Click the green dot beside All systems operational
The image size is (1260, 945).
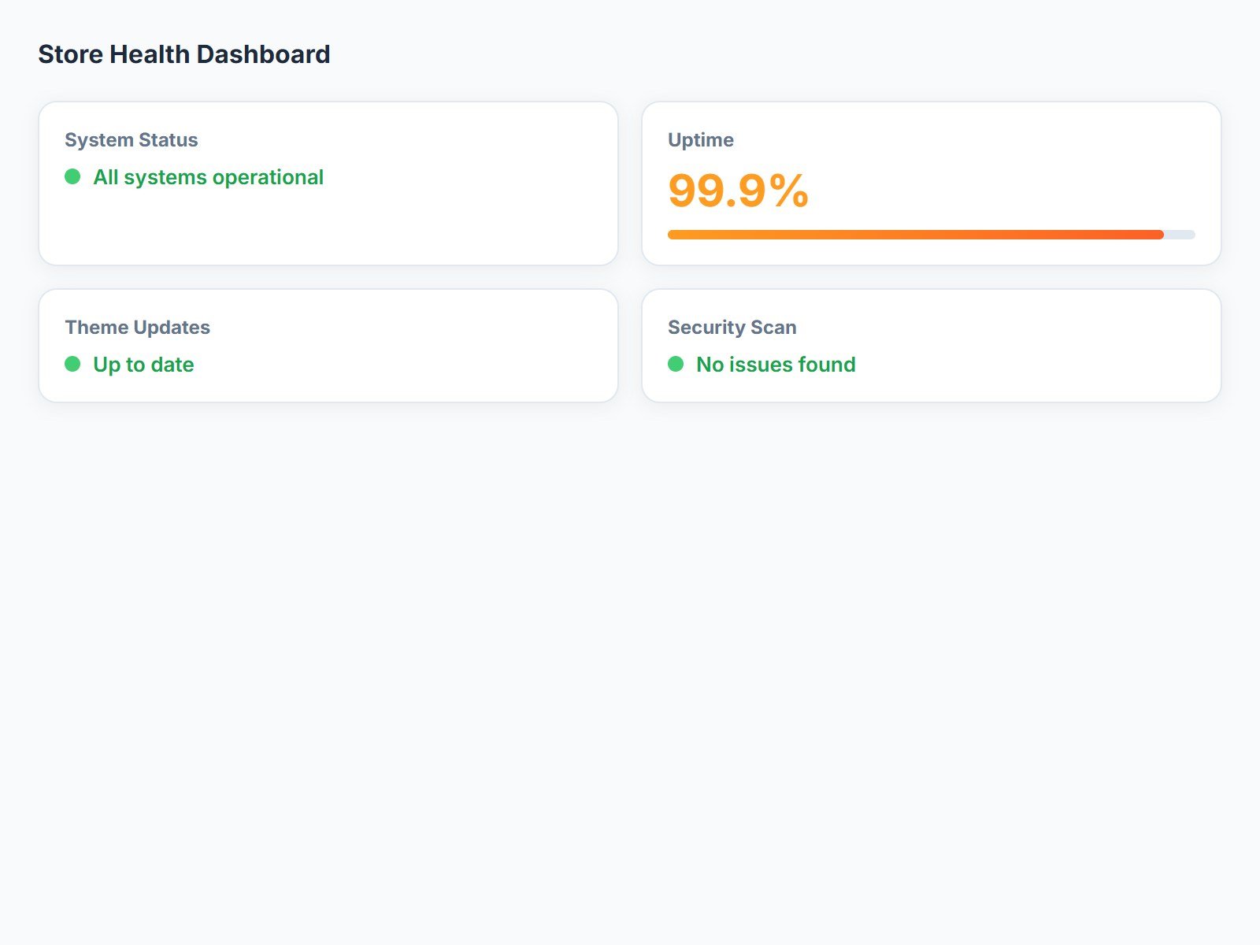(x=72, y=176)
